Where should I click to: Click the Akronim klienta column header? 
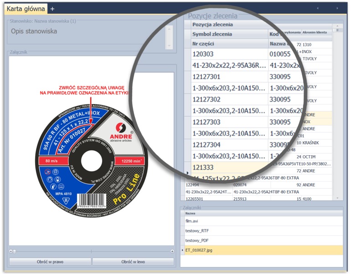316,32
